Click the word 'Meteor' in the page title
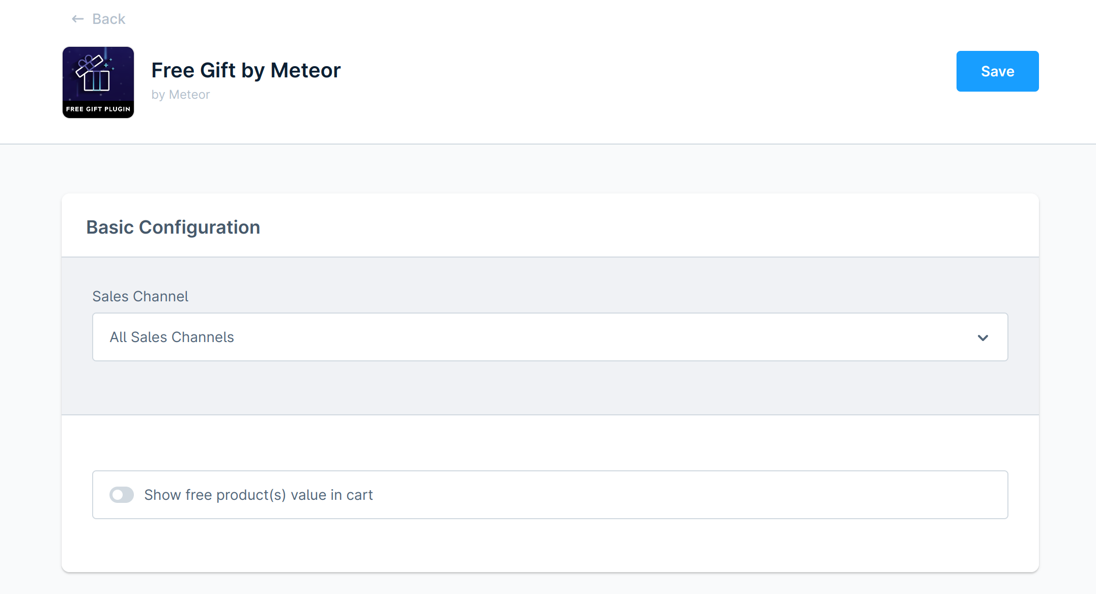Image resolution: width=1096 pixels, height=594 pixels. coord(305,70)
